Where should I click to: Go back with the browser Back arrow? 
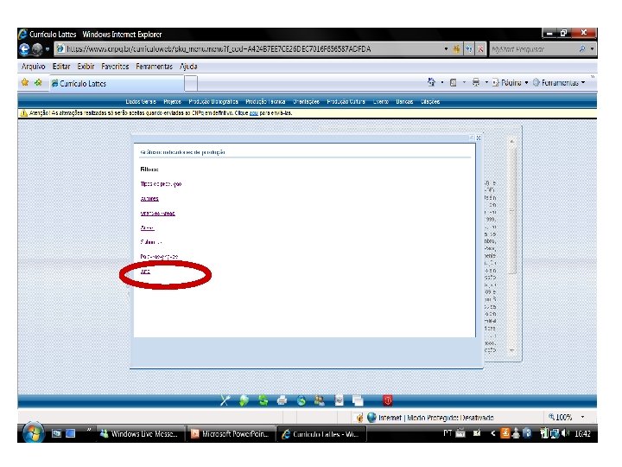(x=24, y=49)
